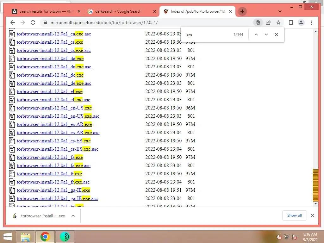This screenshot has height=243, width=324.
Task: View site security lock information
Action: coord(46,22)
